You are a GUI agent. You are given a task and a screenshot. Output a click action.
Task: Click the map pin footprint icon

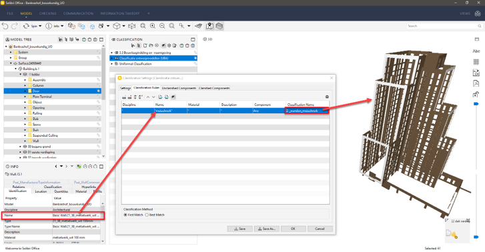tap(209, 26)
